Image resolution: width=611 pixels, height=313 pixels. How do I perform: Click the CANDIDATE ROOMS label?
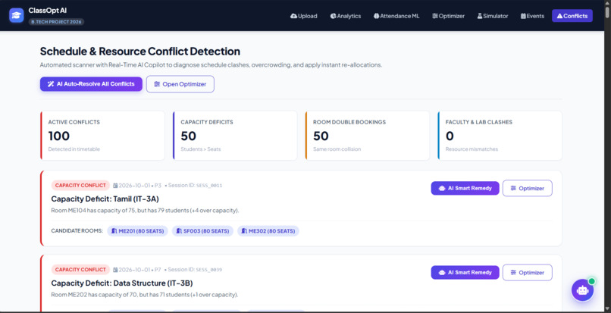[x=77, y=230]
